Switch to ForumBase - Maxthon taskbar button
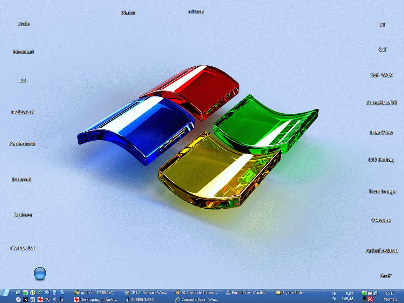Viewport: 404px width, 303px height. [x=247, y=293]
